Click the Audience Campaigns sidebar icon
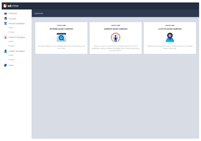The height and width of the screenshot is (141, 201). 5,37
